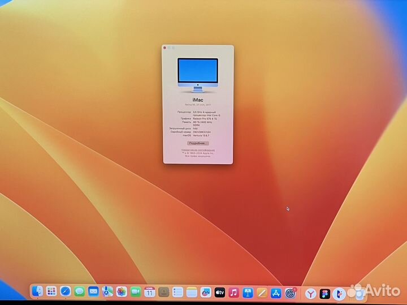Open the Freeform app in the Dock
This screenshot has height=305, width=407.
pyautogui.click(x=206, y=293)
